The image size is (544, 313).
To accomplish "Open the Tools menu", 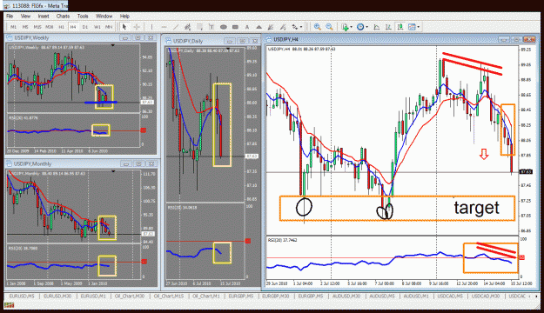I will [x=83, y=16].
